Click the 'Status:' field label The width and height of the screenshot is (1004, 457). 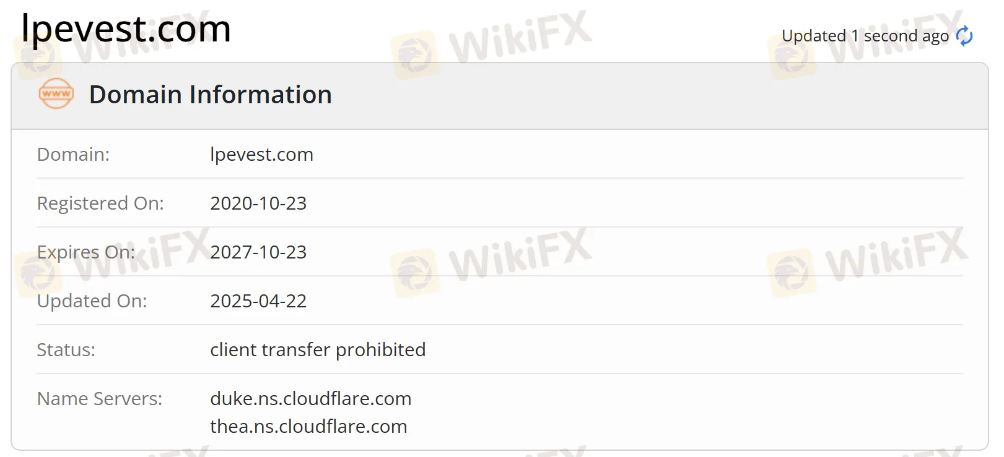(66, 349)
